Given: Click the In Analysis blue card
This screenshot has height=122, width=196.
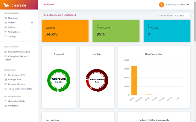Looking at the screenshot, I should pos(167,31).
